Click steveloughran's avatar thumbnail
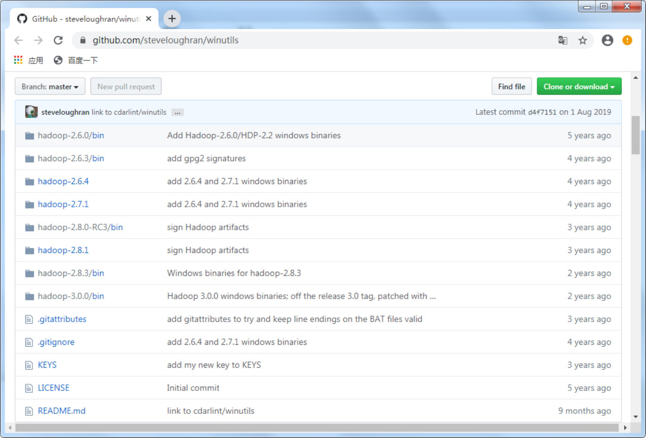Viewport: 646px width, 438px height. 32,112
